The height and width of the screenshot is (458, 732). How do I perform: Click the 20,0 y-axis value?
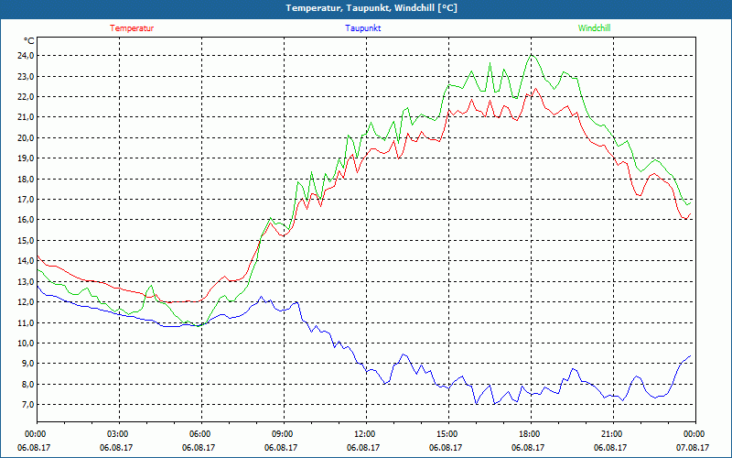27,138
